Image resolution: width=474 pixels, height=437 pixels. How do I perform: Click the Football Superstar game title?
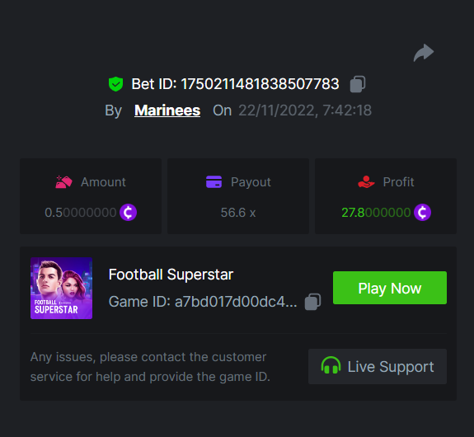pos(171,275)
